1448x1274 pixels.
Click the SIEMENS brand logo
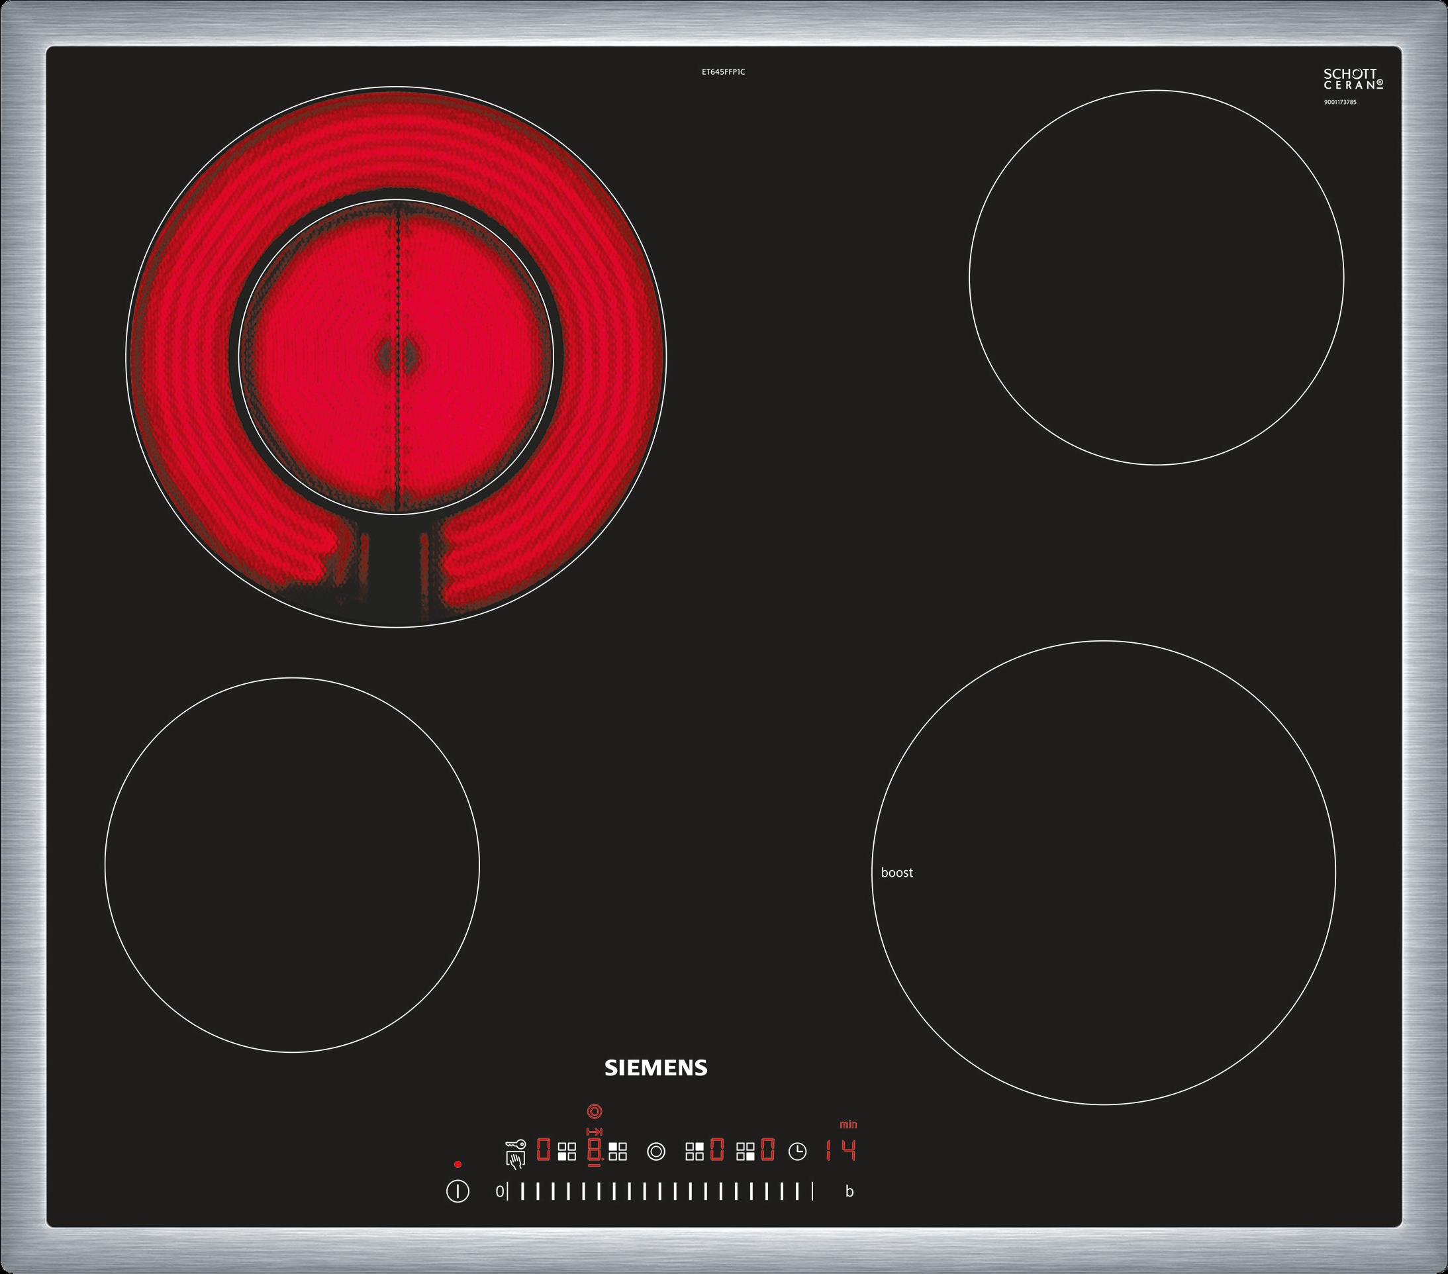(656, 1069)
